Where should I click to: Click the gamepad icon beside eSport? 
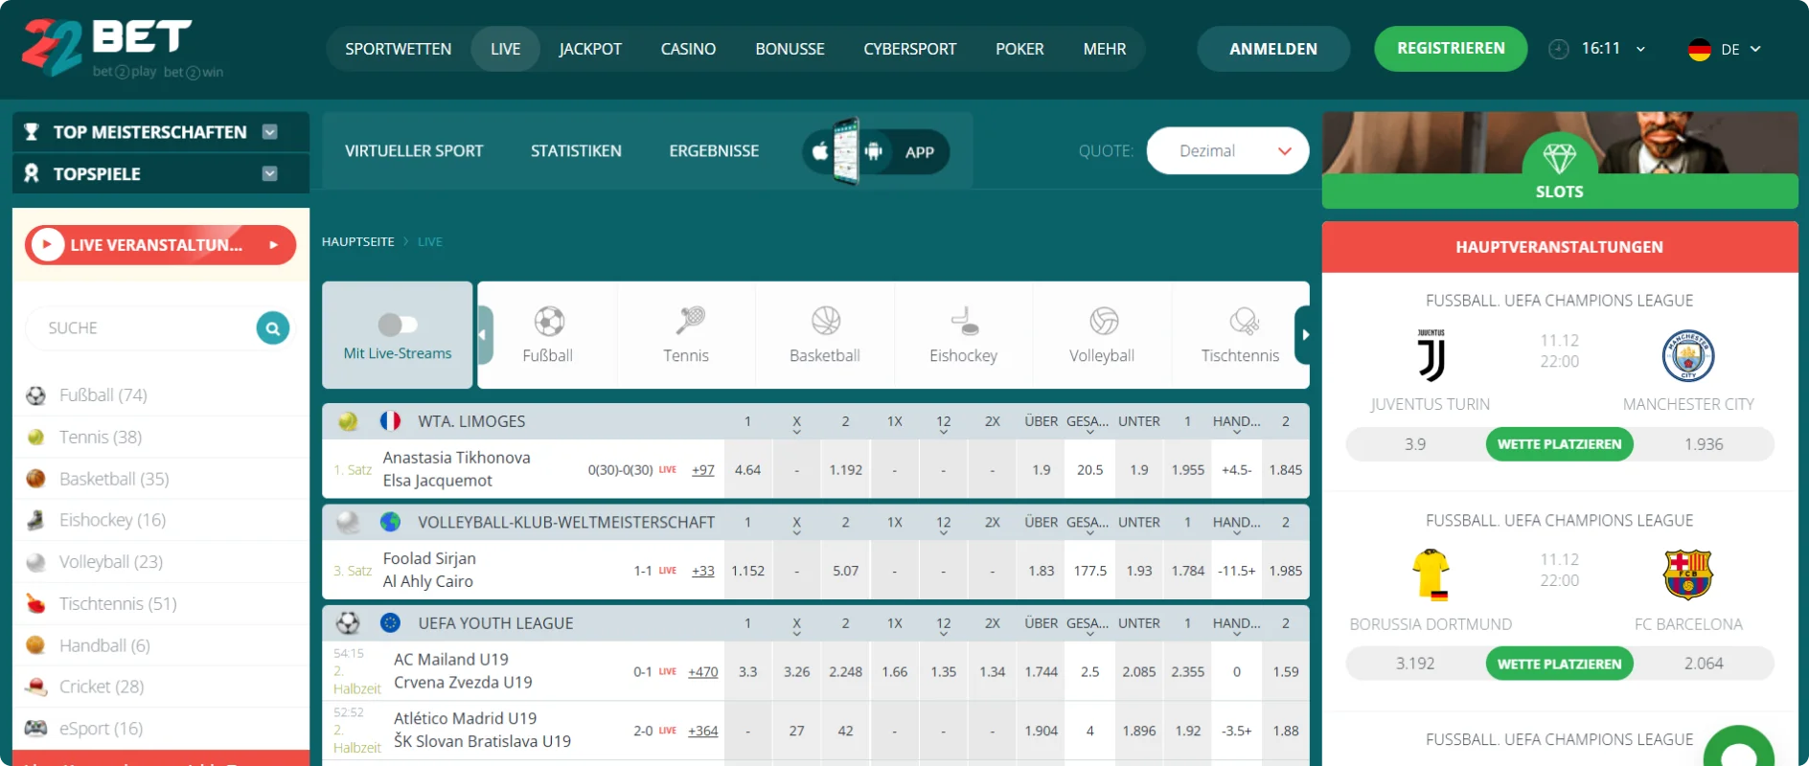(35, 729)
